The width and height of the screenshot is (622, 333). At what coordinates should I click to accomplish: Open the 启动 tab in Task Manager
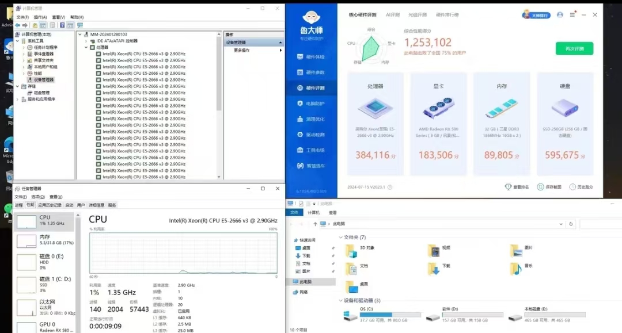pos(69,205)
